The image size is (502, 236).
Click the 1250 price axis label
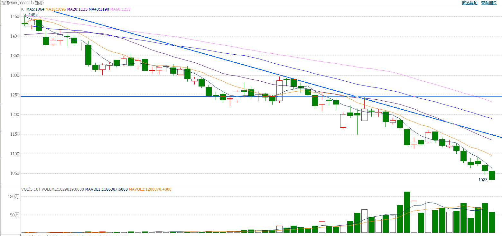pos(15,95)
